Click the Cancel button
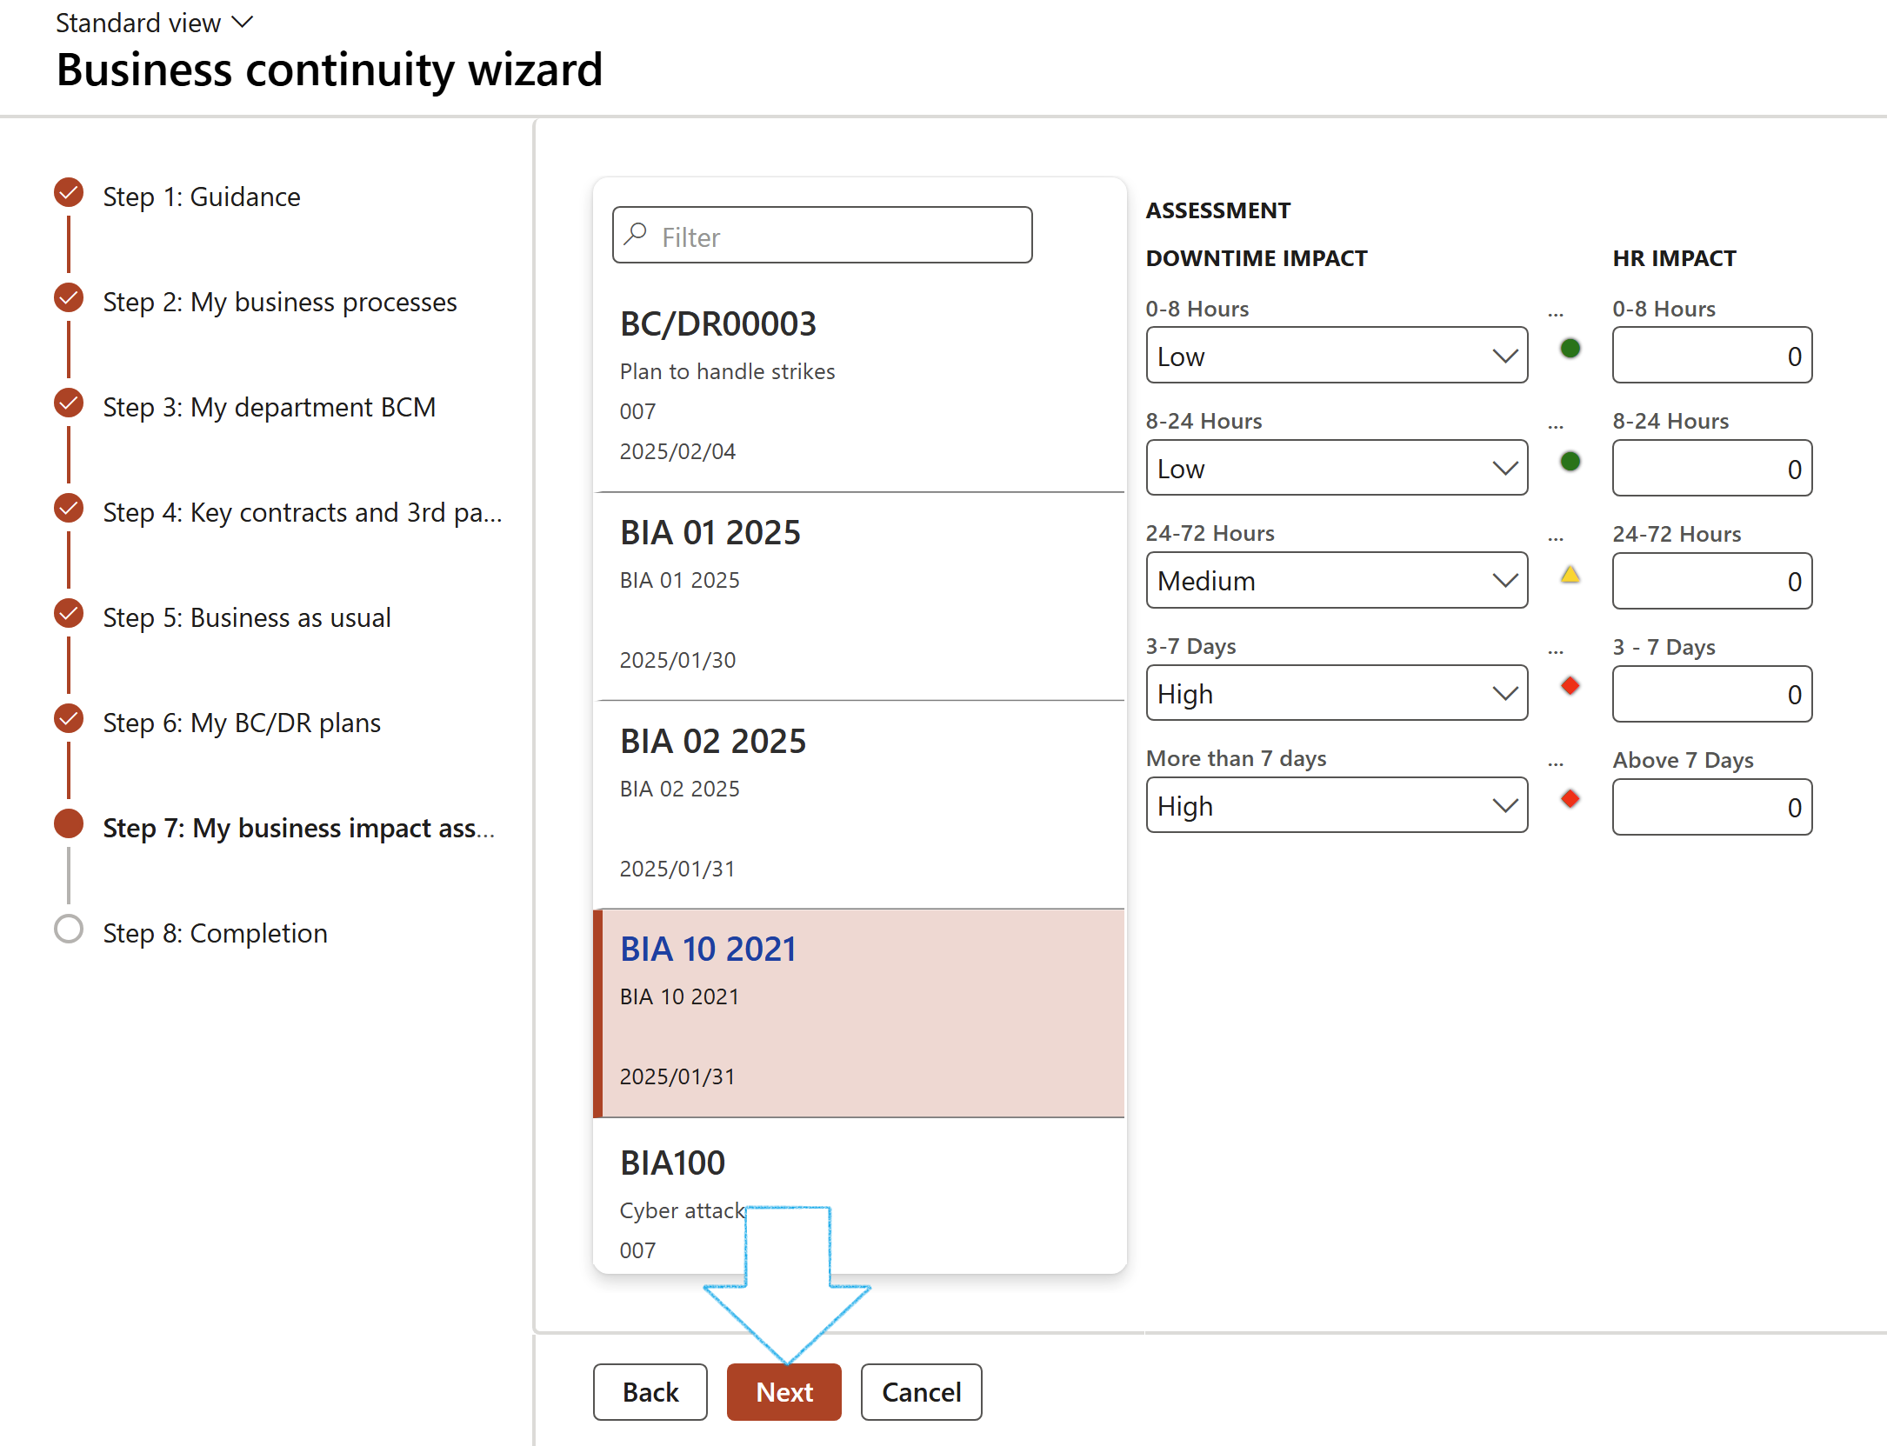Screen dimensions: 1887x1446 click(920, 1392)
